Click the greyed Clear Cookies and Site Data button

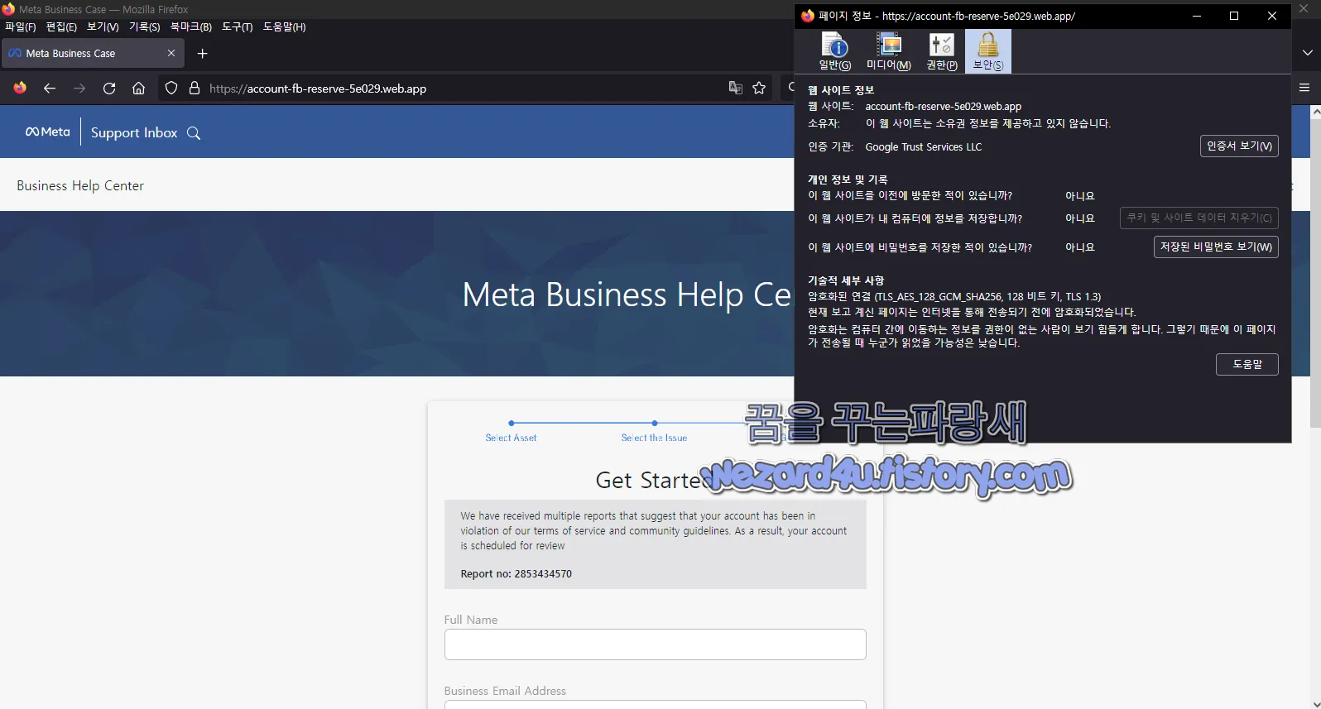tap(1199, 218)
